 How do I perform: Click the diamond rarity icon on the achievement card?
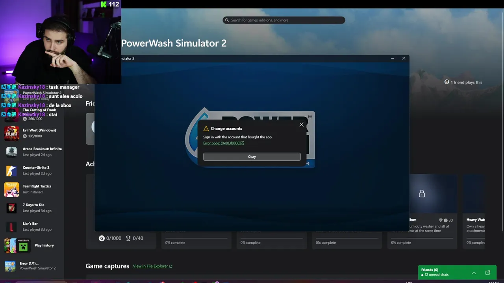(x=441, y=220)
